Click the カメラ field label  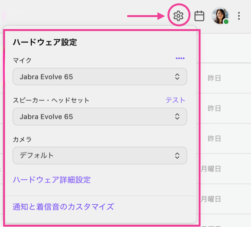pyautogui.click(x=22, y=139)
